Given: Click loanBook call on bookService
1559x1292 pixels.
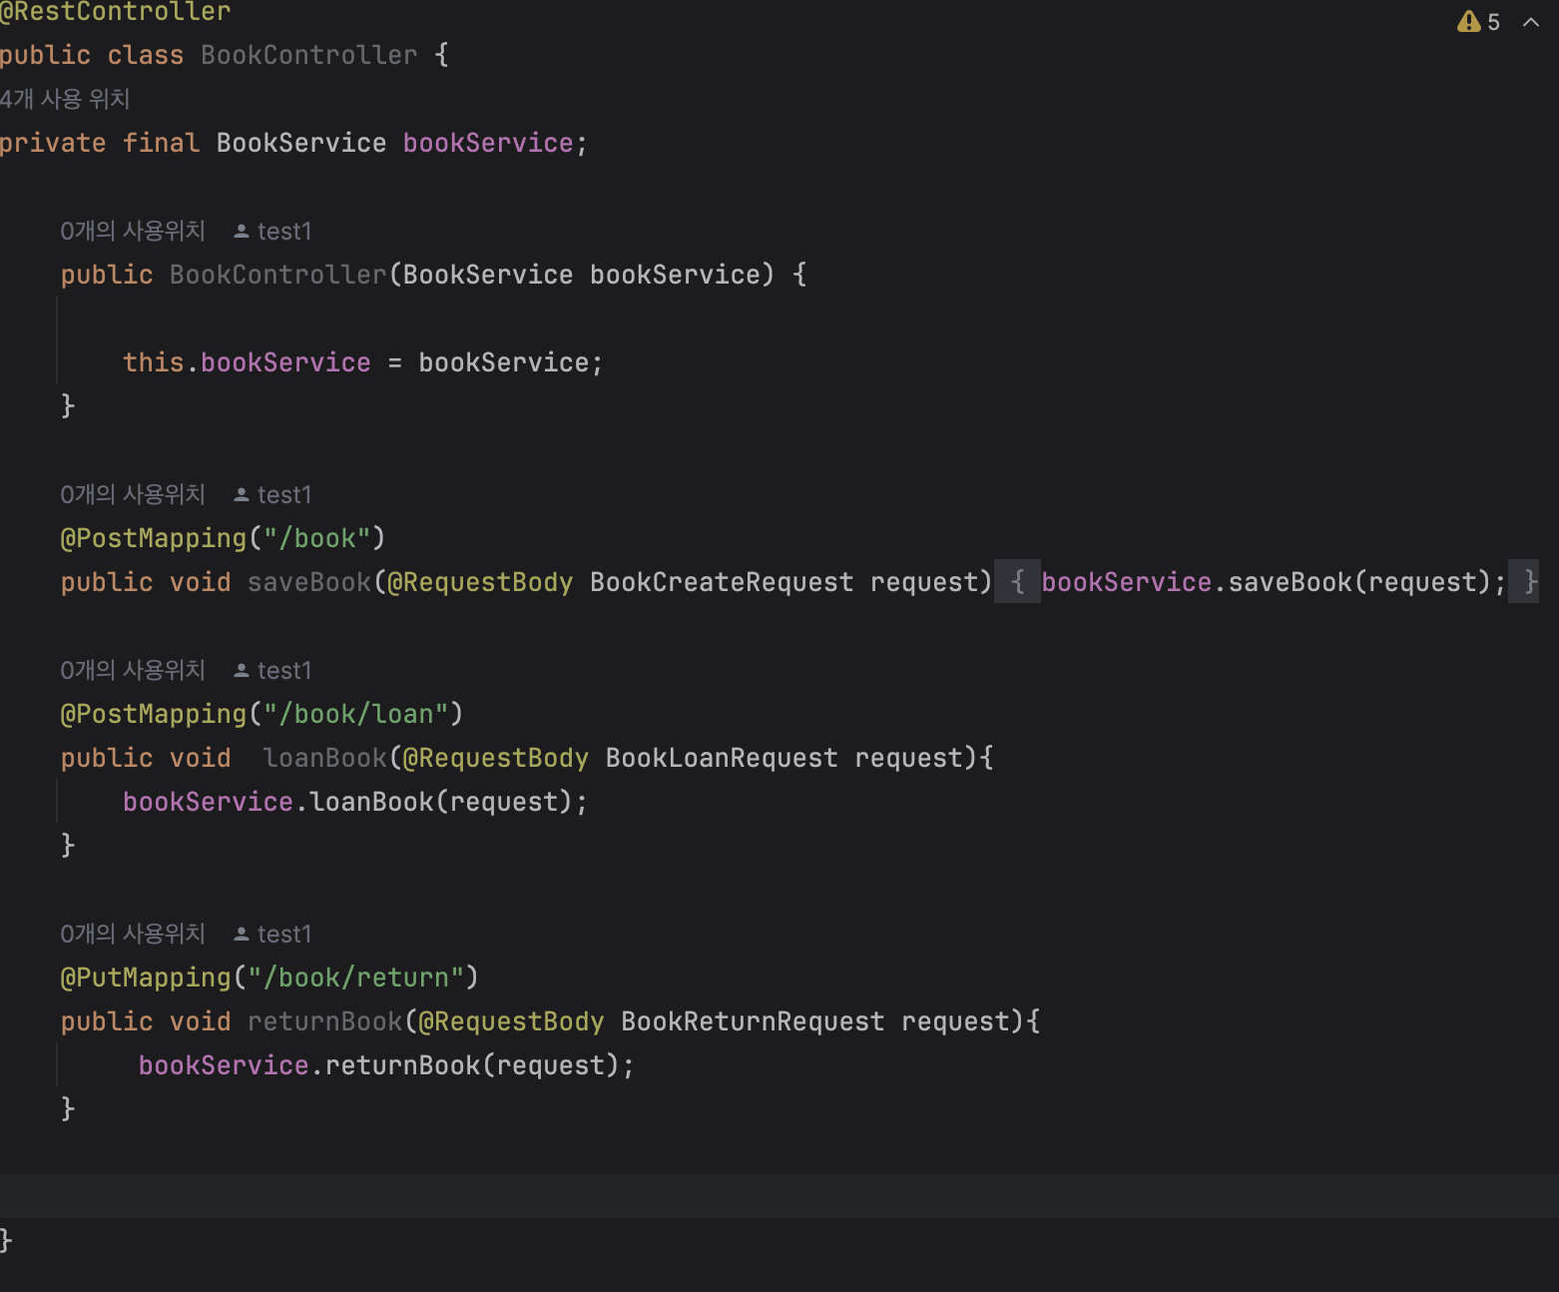Looking at the screenshot, I should click(371, 802).
